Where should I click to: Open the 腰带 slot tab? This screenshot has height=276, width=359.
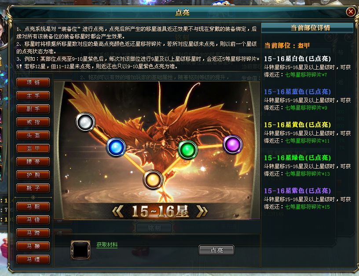[33, 162]
